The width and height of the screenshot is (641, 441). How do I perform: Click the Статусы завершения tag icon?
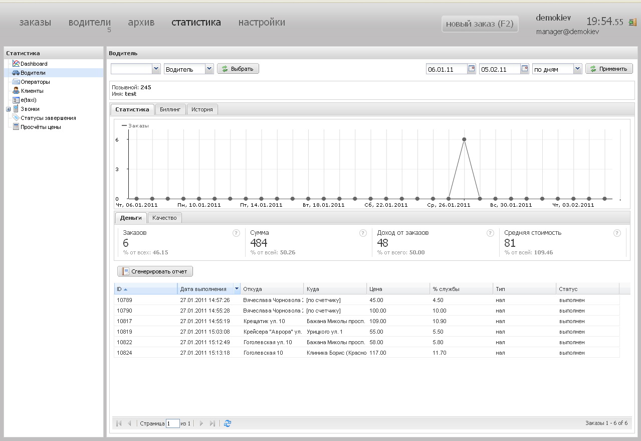[x=16, y=118]
